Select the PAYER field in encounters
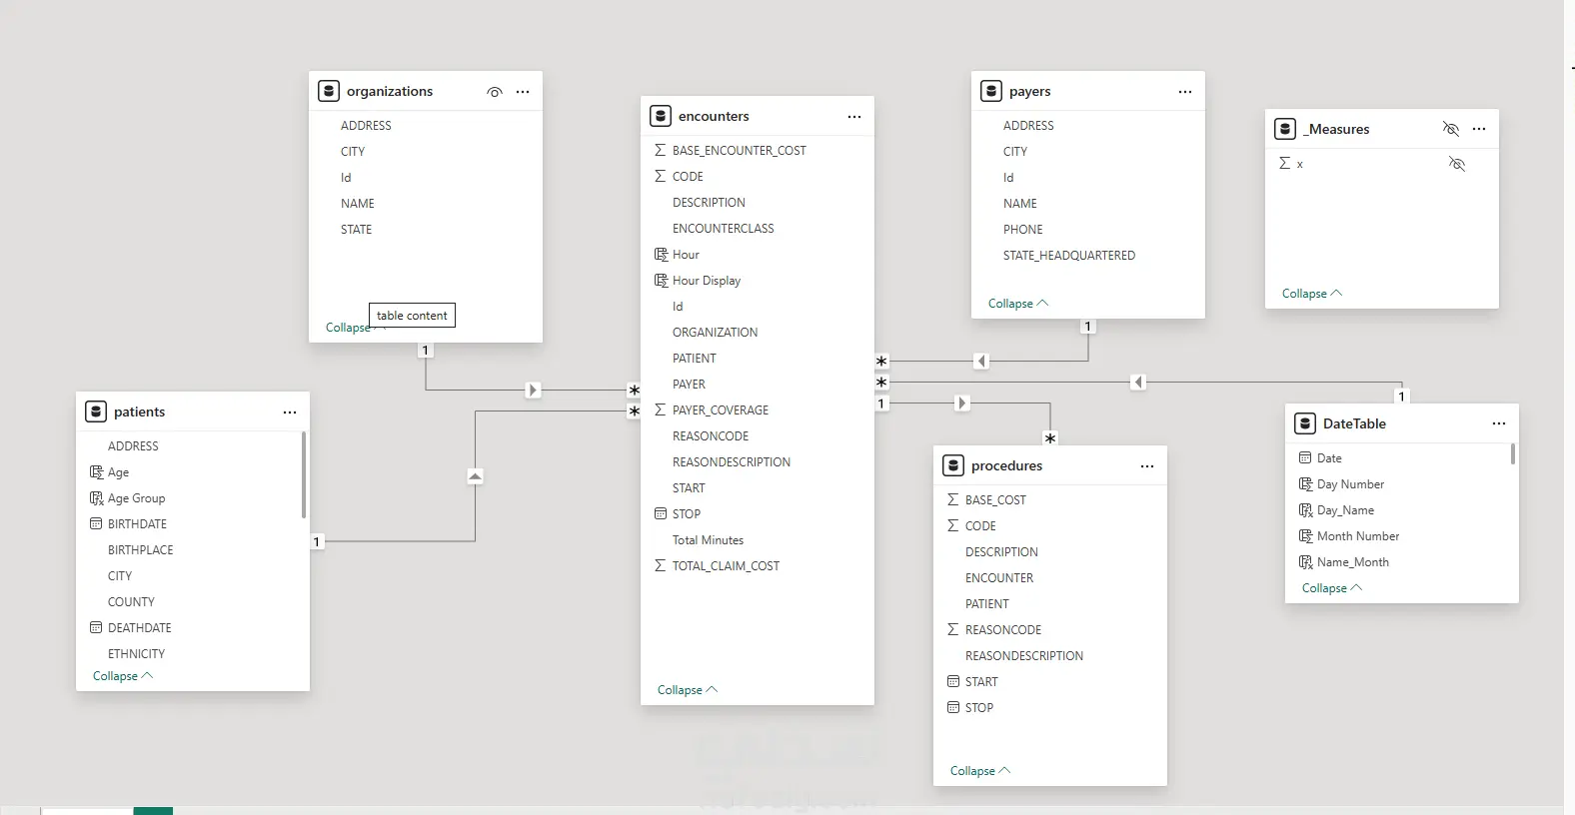Image resolution: width=1575 pixels, height=815 pixels. pos(689,385)
